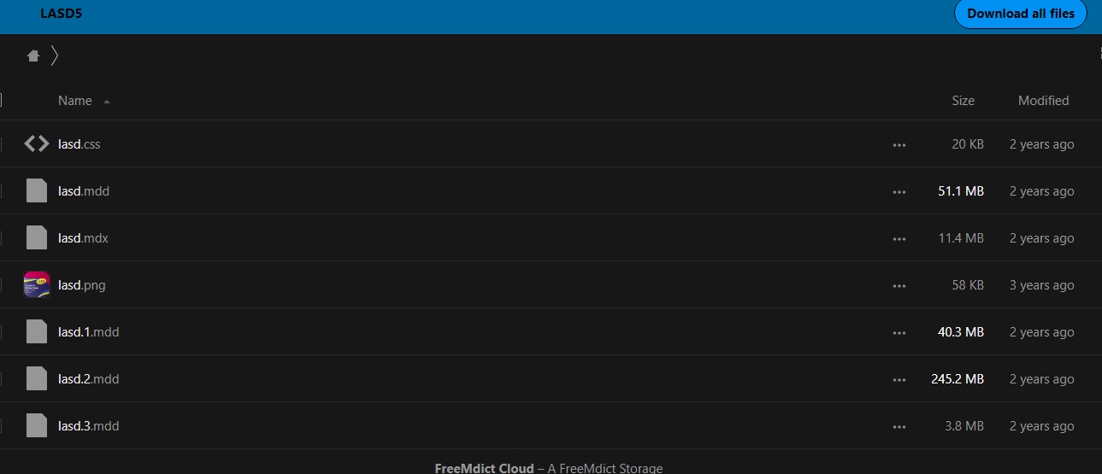Click the file icon for lasd.1.mdd
The width and height of the screenshot is (1102, 474).
(x=37, y=332)
